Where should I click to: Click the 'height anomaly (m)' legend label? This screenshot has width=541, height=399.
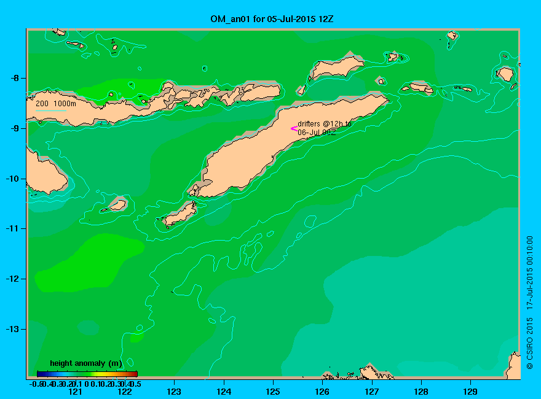pyautogui.click(x=86, y=363)
